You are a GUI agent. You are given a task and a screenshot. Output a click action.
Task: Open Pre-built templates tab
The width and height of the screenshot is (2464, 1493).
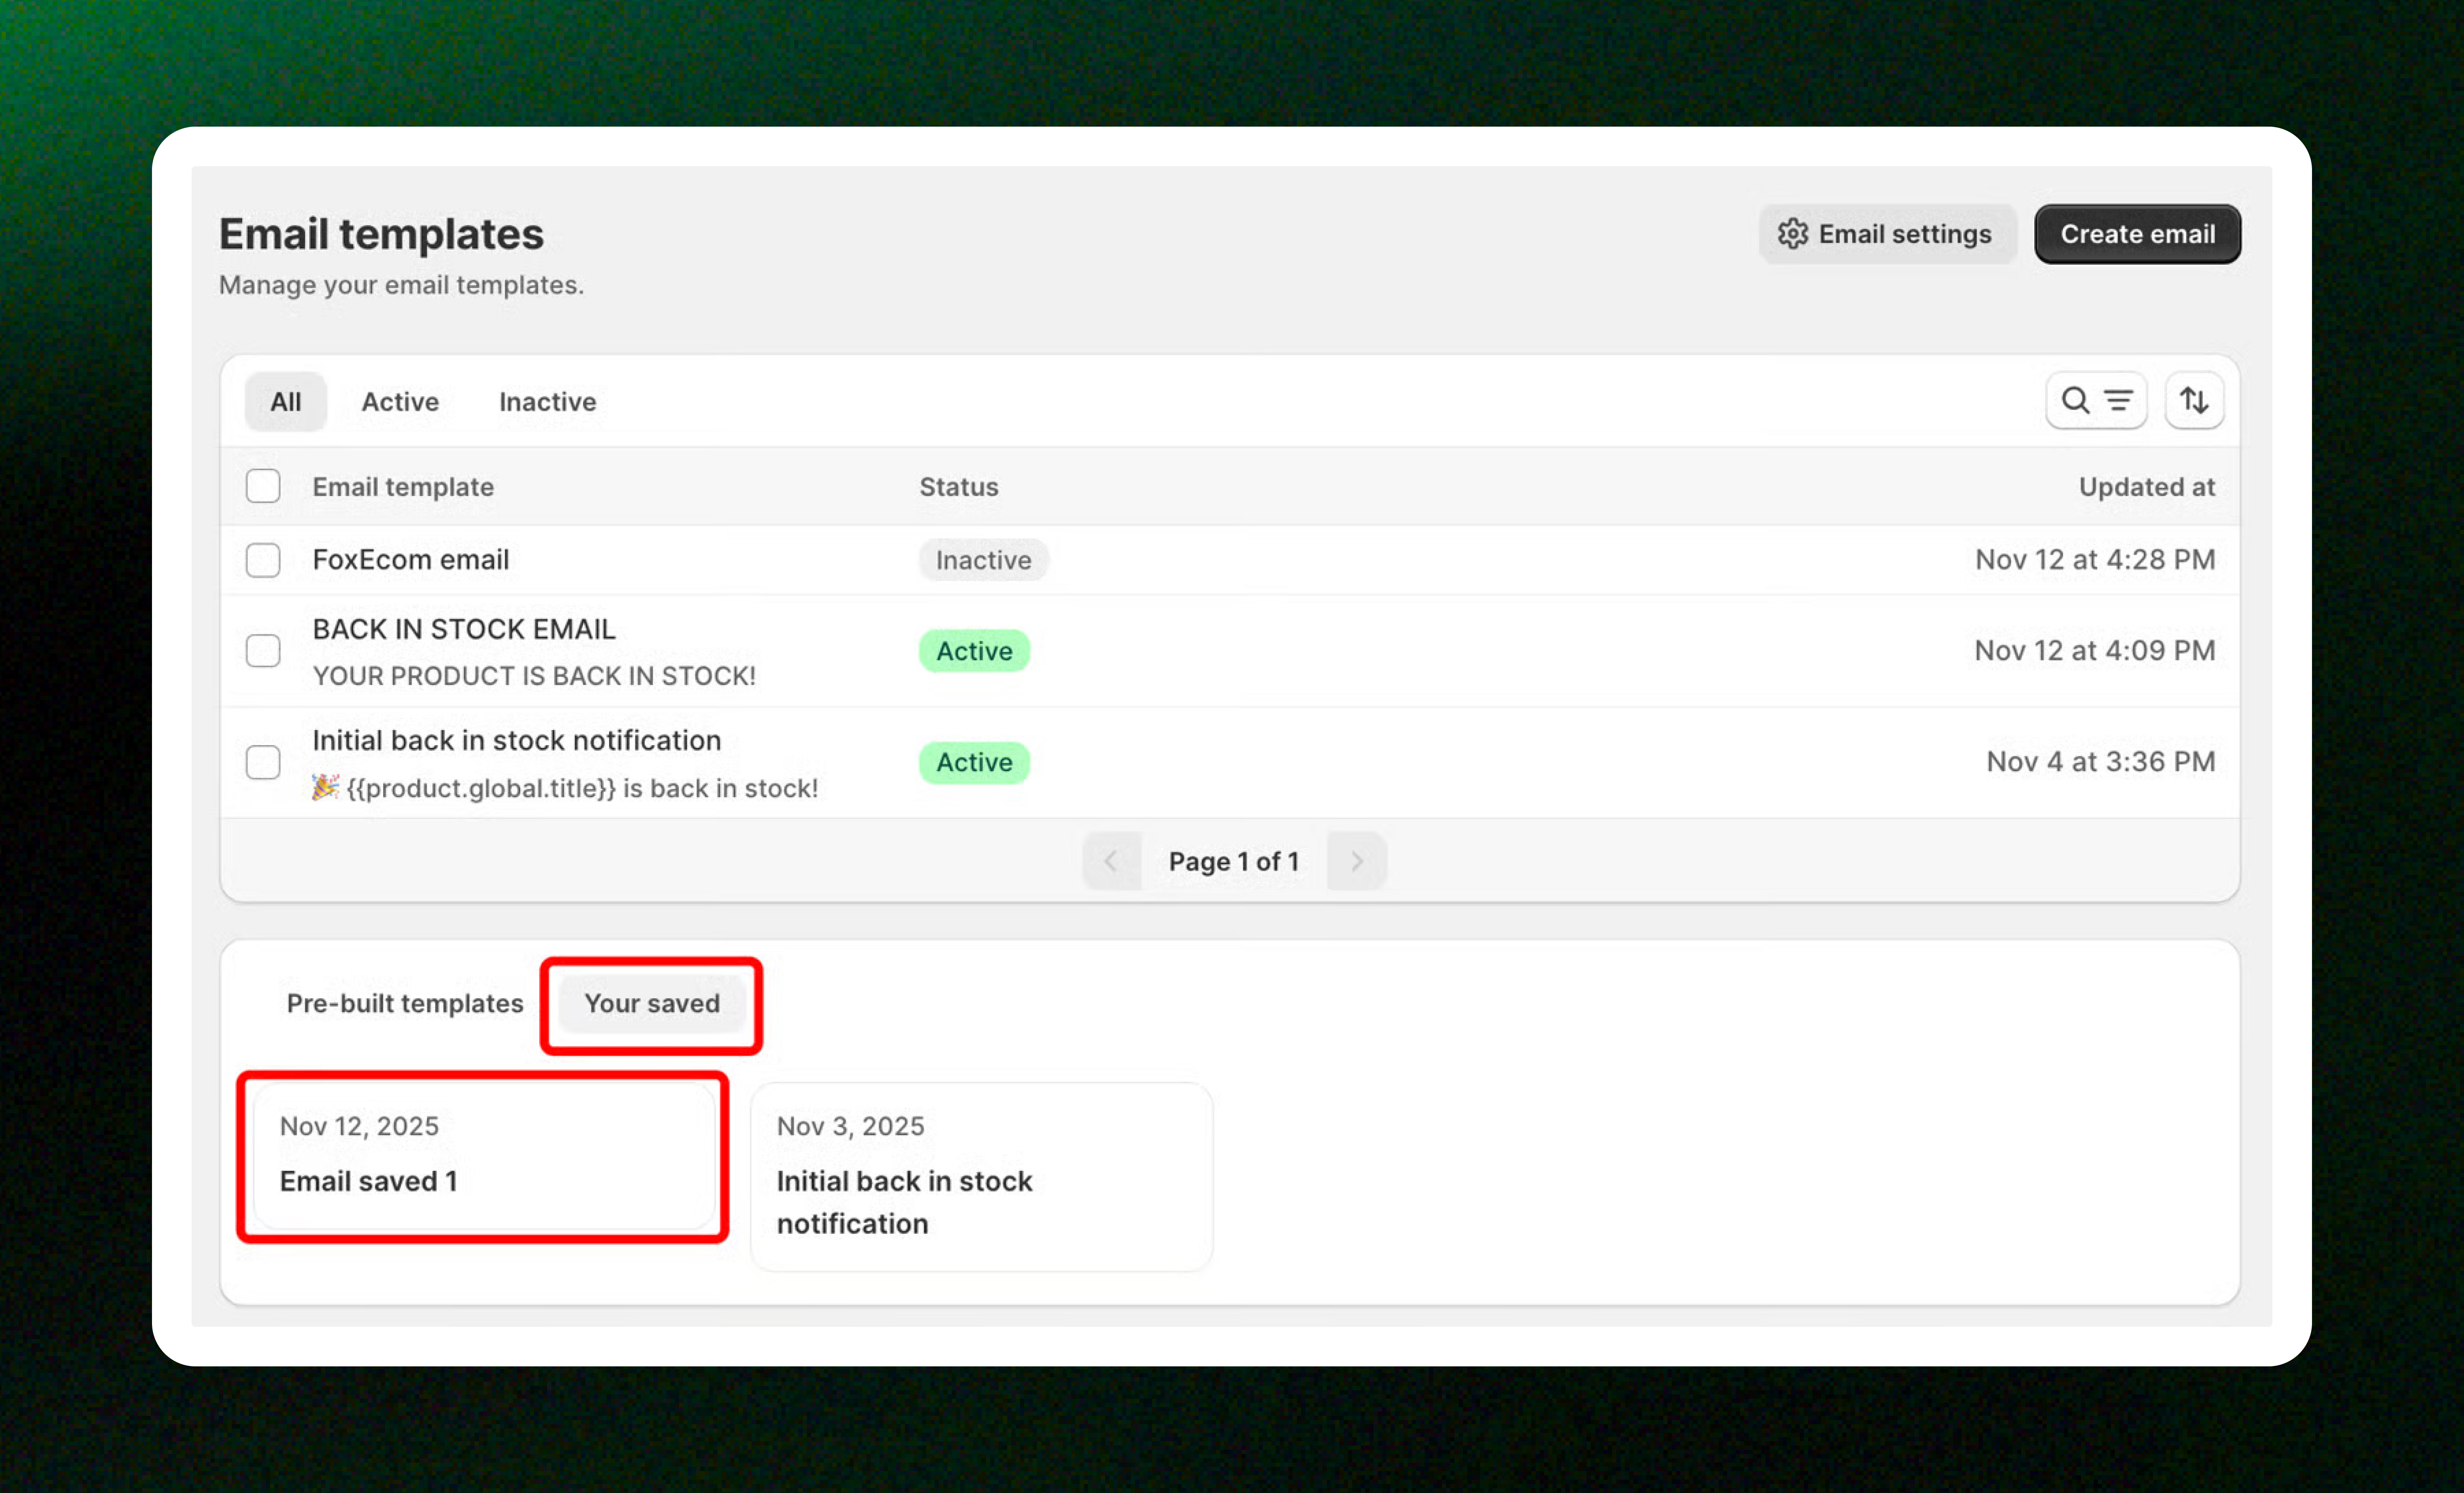tap(405, 1003)
